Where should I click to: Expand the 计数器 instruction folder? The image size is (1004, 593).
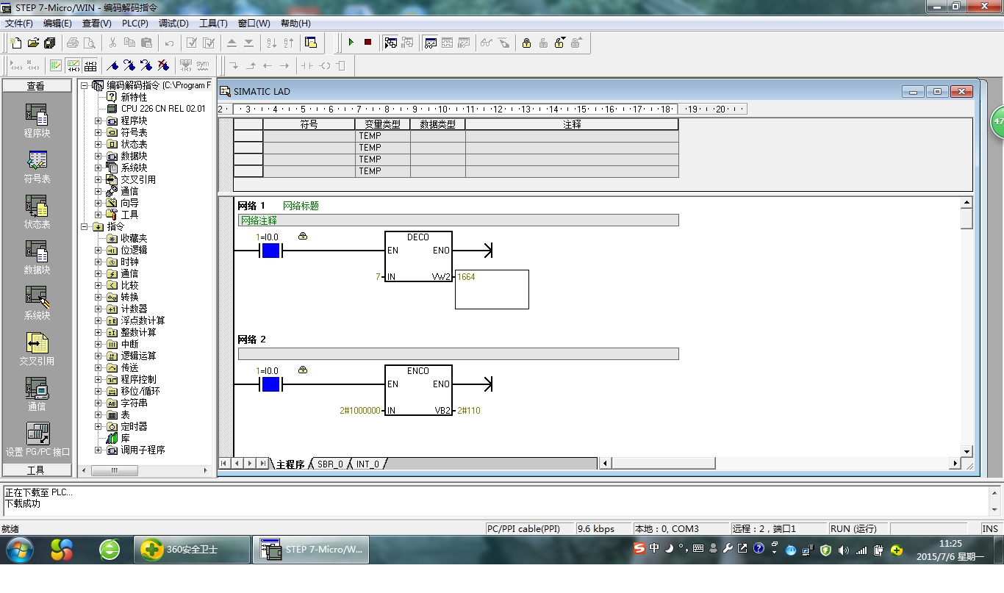(98, 309)
